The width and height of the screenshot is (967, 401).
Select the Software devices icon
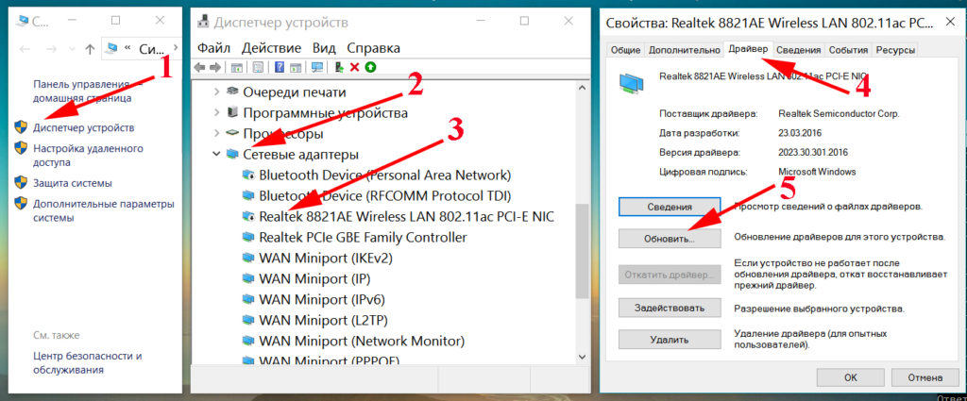tap(232, 112)
